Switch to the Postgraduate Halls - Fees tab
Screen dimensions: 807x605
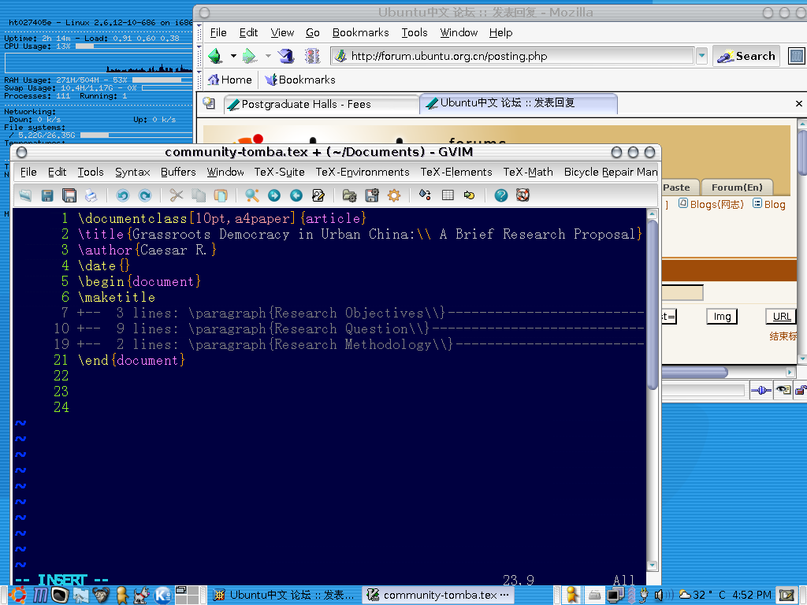(x=322, y=105)
